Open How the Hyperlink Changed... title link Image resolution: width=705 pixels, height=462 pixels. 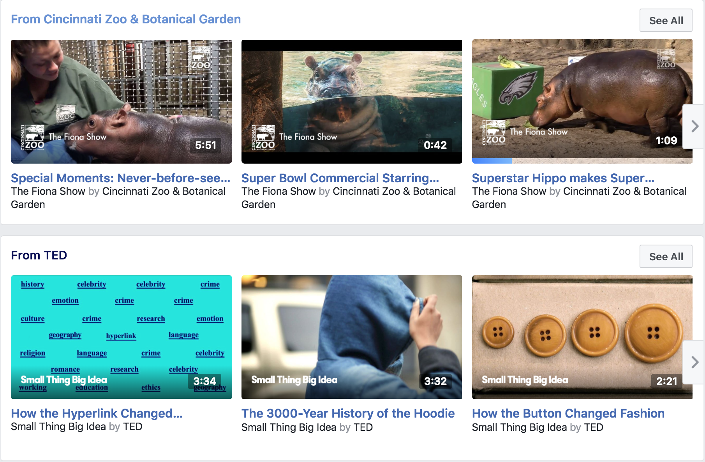tap(97, 413)
